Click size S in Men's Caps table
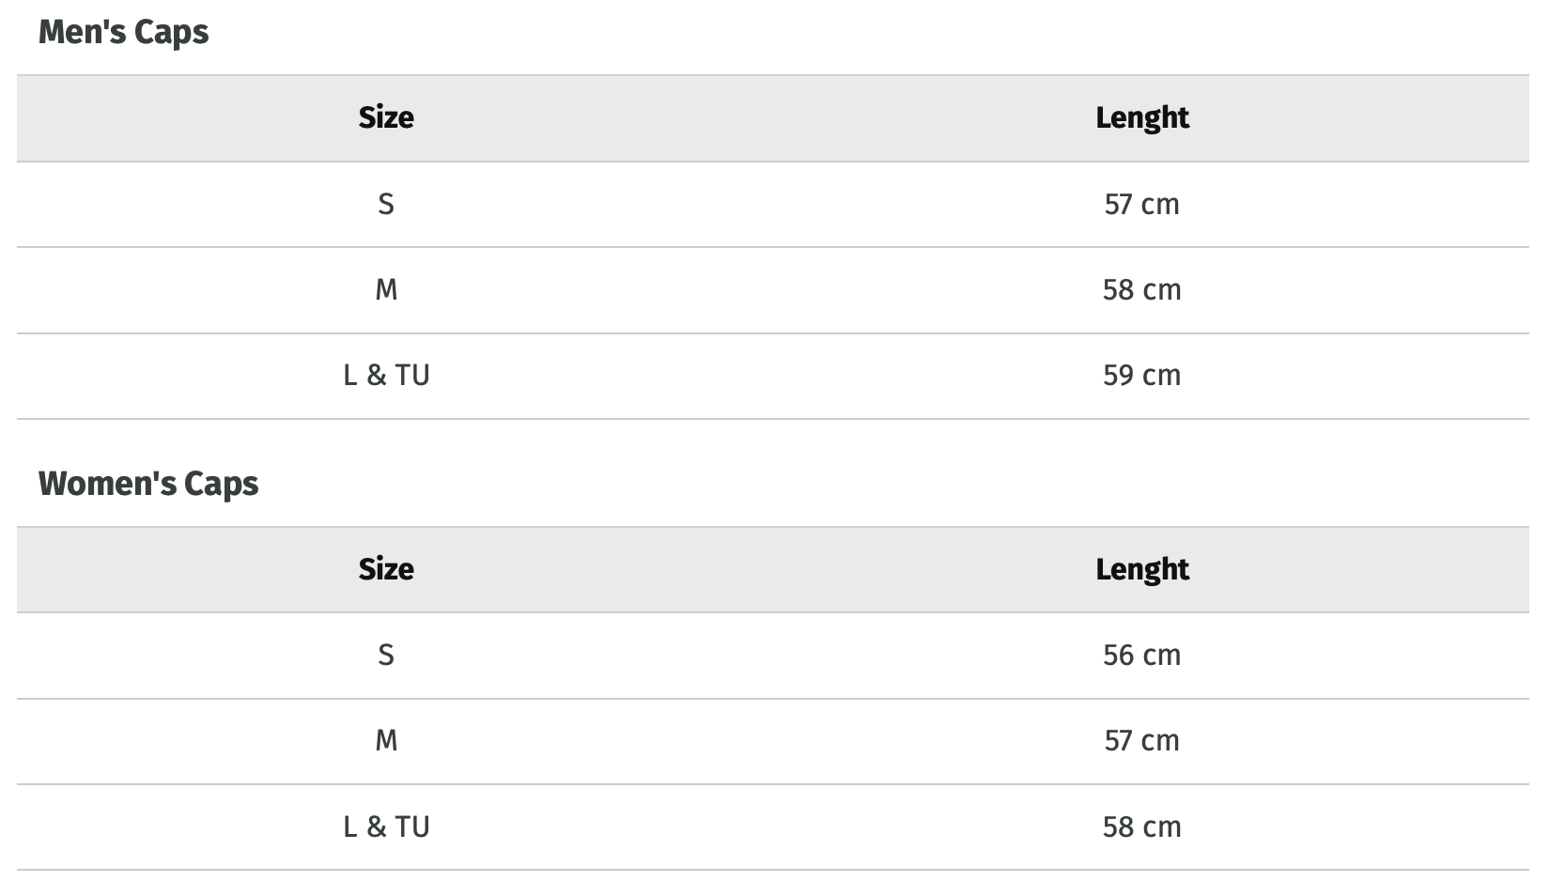Screen dimensions: 1550x896 386,205
